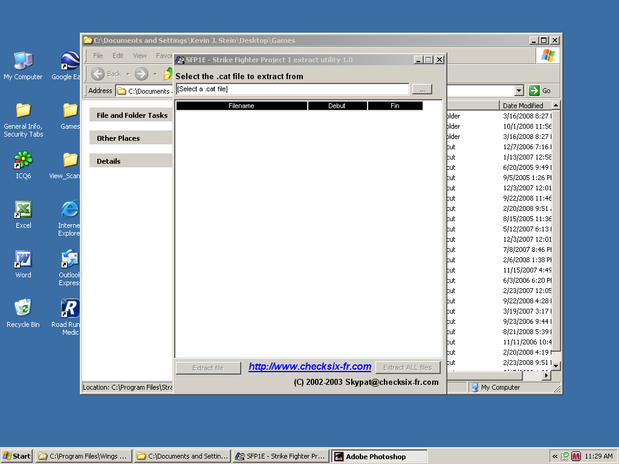Click the Explorer vertical scrollbar up arrow
The height and width of the screenshot is (464, 619).
(556, 105)
